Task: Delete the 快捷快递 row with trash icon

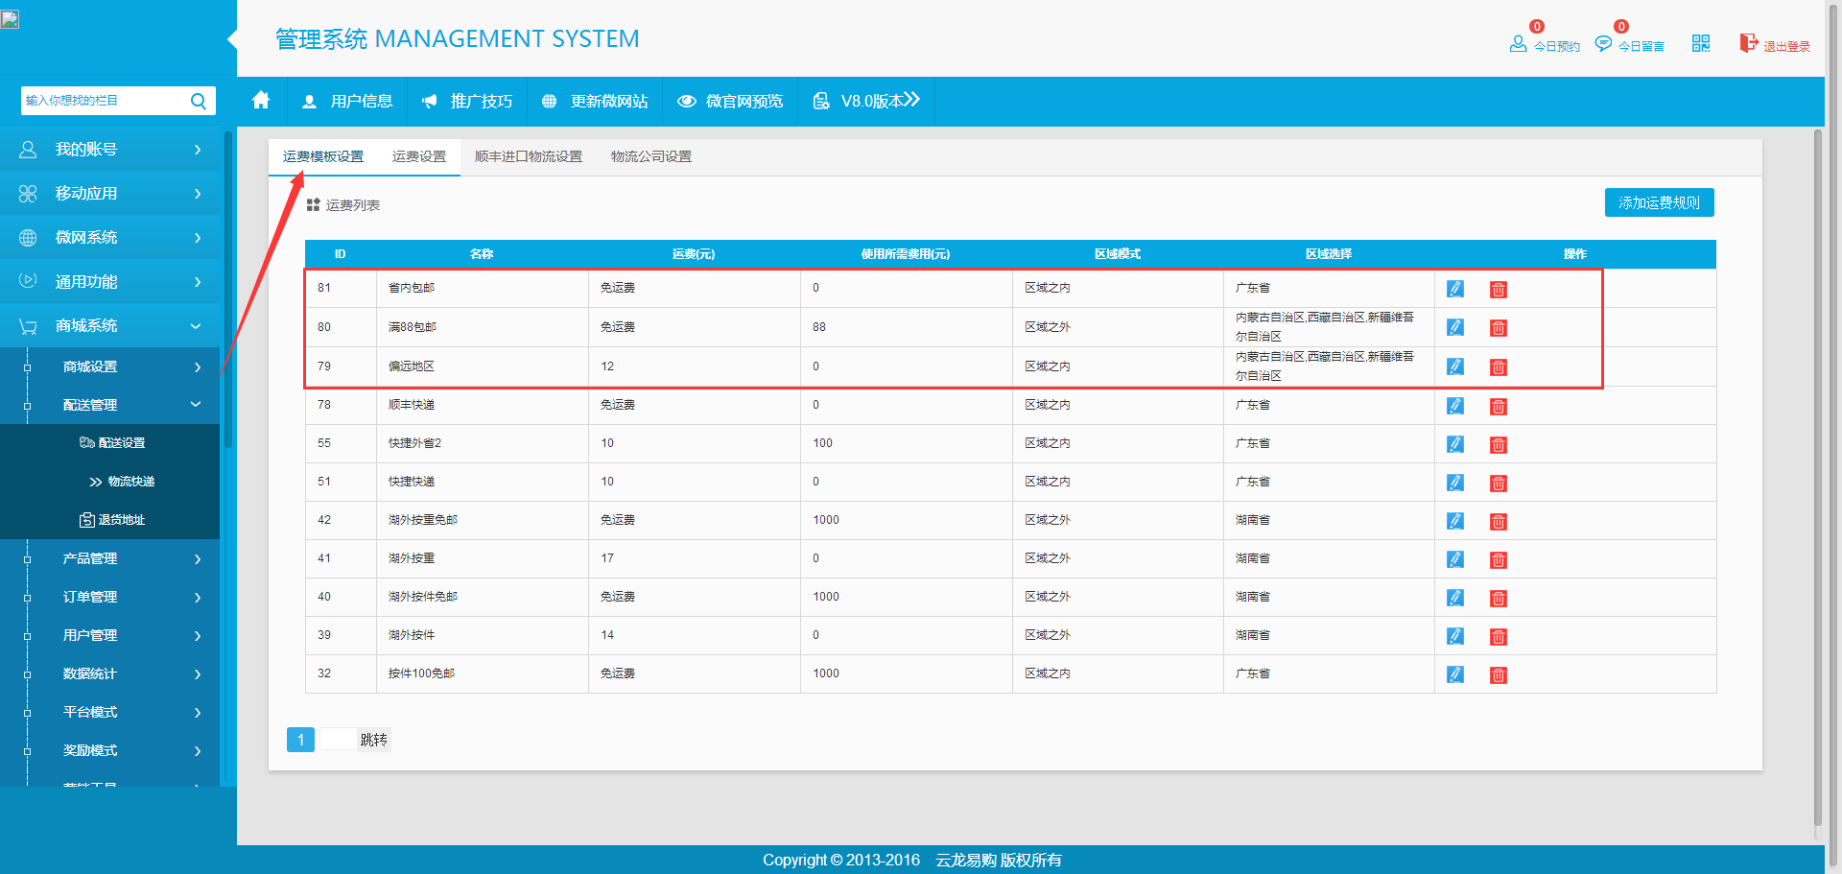Action: pyautogui.click(x=1498, y=484)
